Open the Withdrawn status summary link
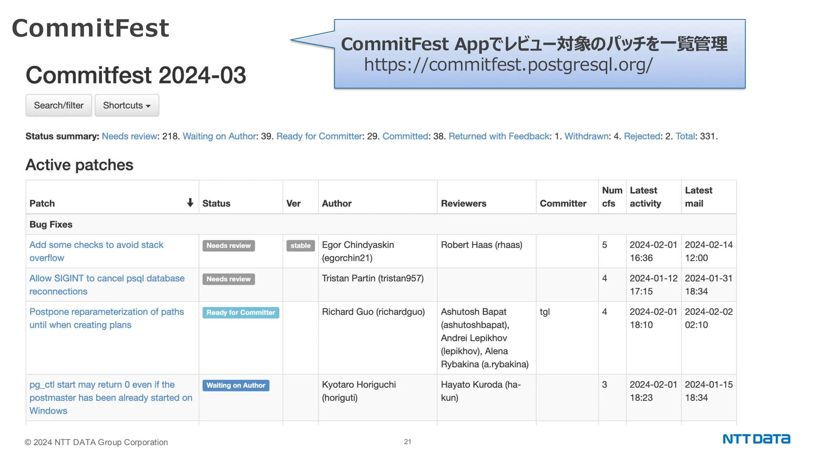815x458 pixels. coord(586,136)
